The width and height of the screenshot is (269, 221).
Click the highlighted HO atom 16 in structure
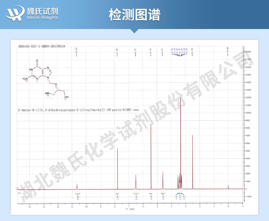(47, 94)
